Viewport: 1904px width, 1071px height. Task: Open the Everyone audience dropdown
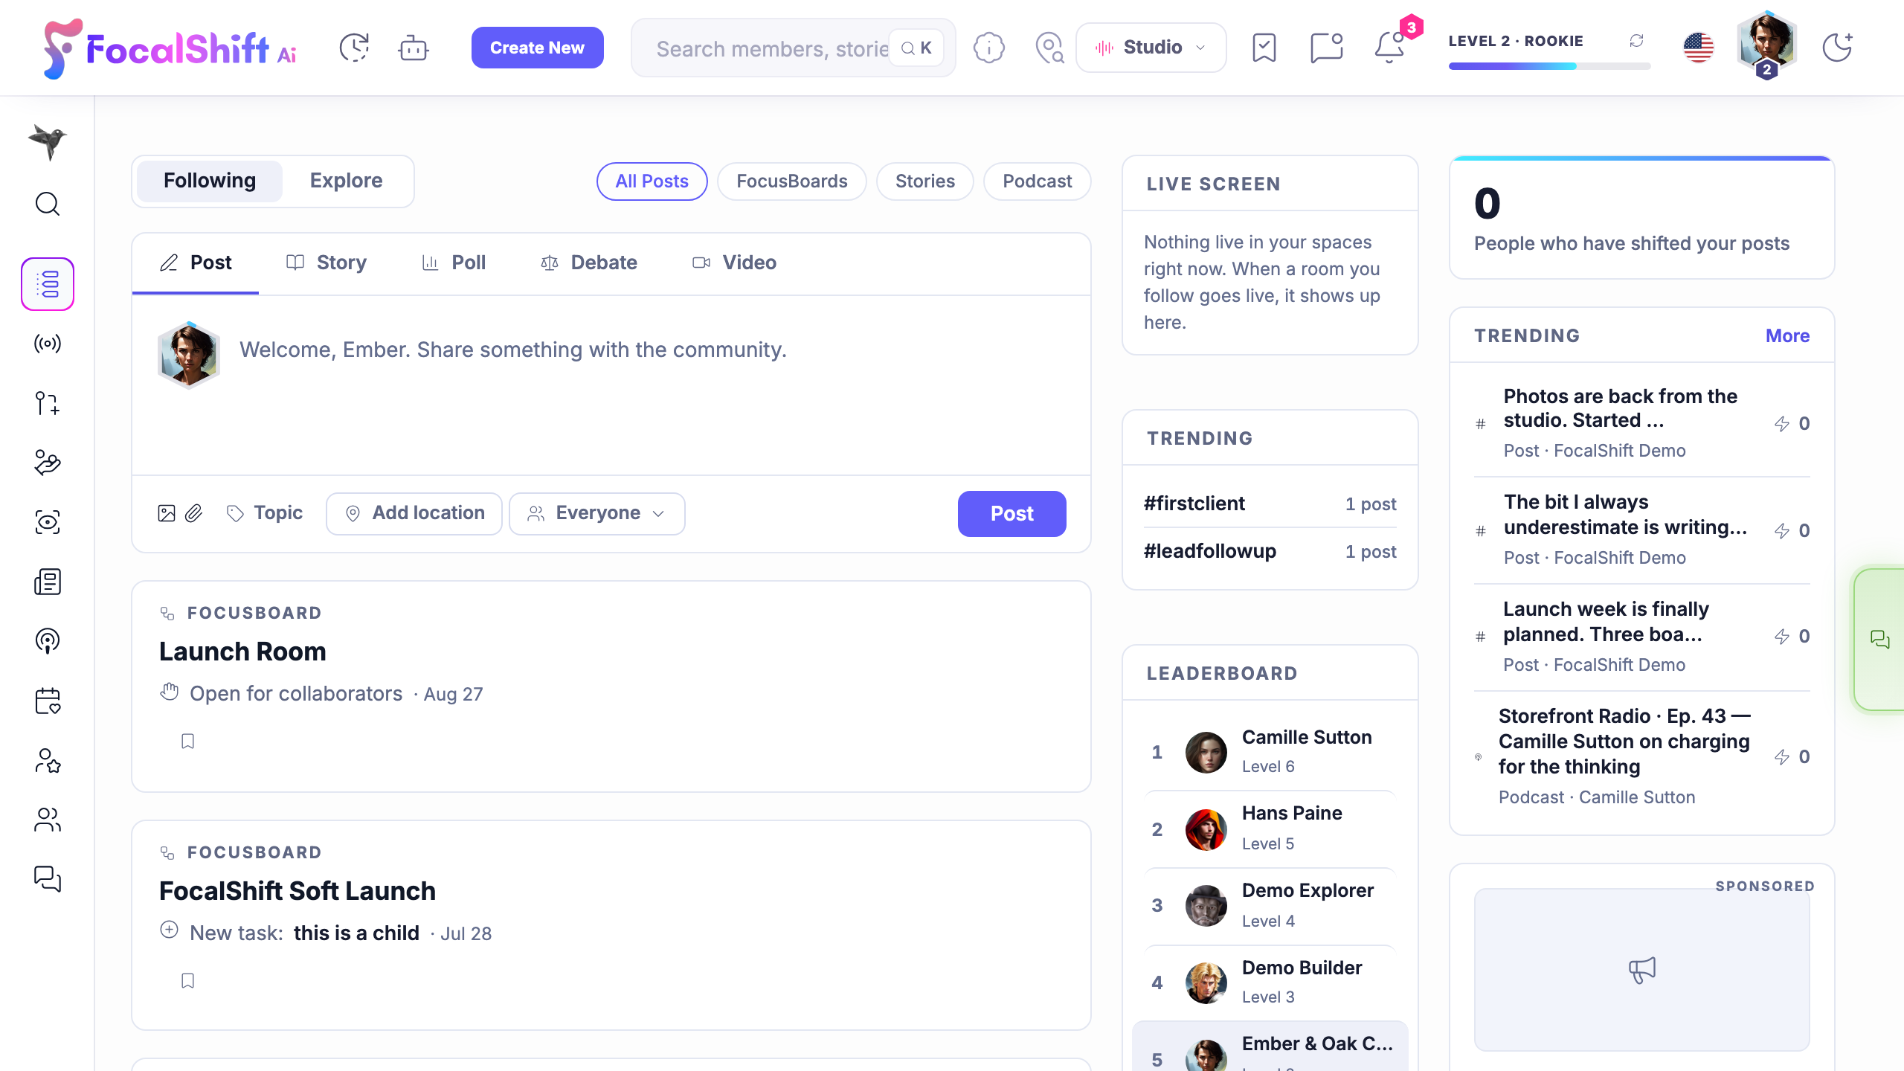tap(596, 513)
